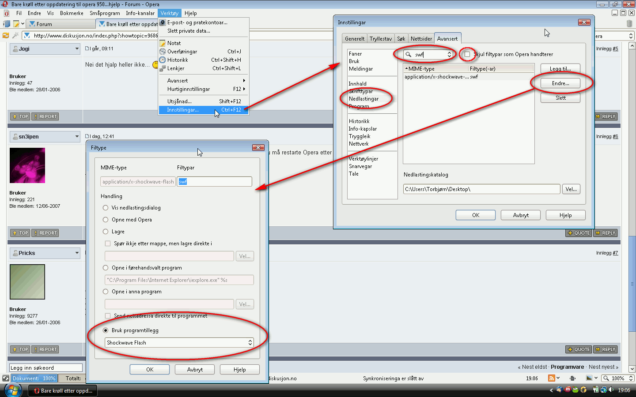This screenshot has height=397, width=636.
Task: Select Nedlastingar in the Avansert list
Action: (363, 99)
